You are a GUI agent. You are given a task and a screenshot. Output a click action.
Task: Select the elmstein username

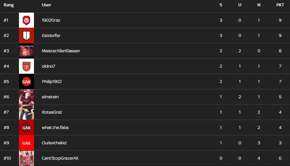pos(50,97)
